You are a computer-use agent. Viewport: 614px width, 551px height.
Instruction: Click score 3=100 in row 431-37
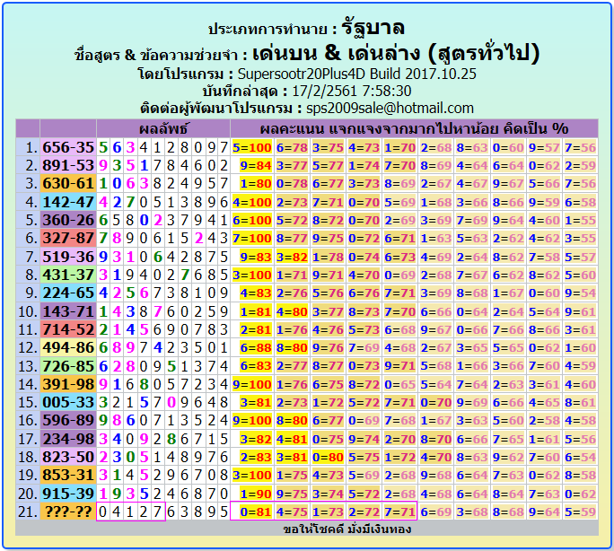pos(251,275)
